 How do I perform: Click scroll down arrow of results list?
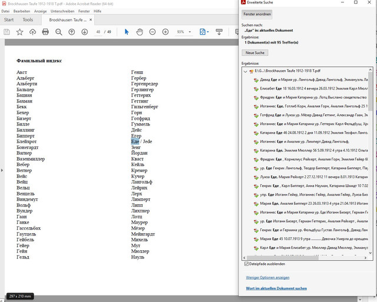tap(371, 253)
